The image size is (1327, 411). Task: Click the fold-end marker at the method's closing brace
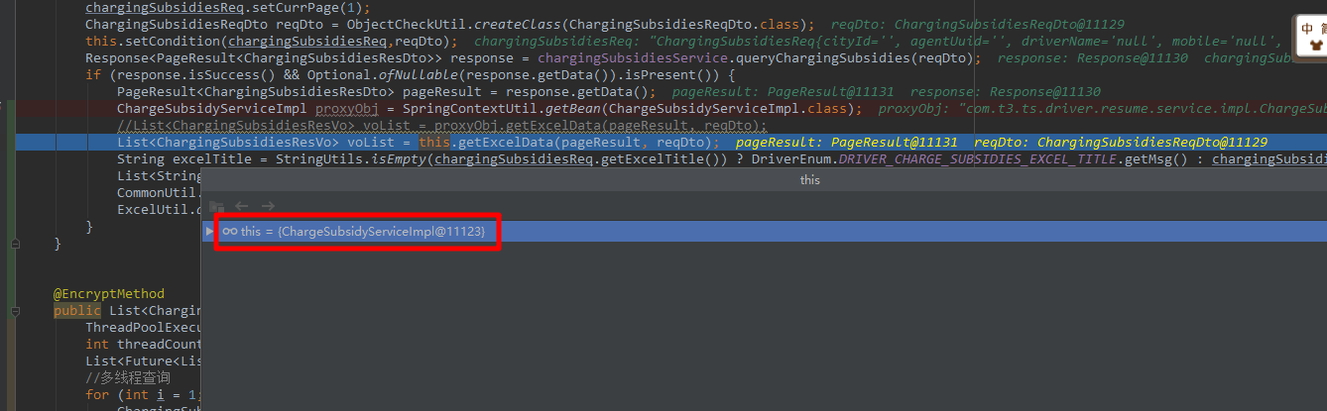pyautogui.click(x=15, y=243)
